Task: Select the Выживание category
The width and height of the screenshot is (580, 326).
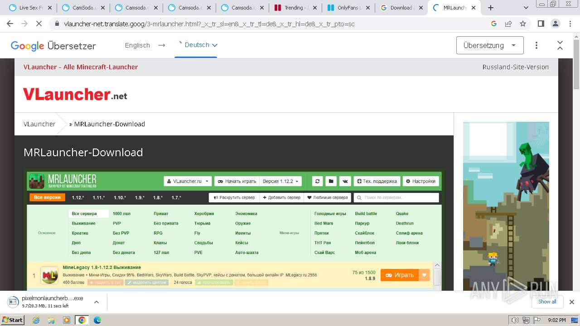Action: [x=84, y=223]
